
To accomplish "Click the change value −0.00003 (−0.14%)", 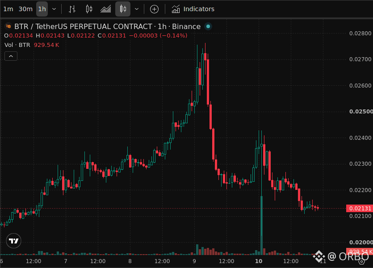I will [158, 36].
